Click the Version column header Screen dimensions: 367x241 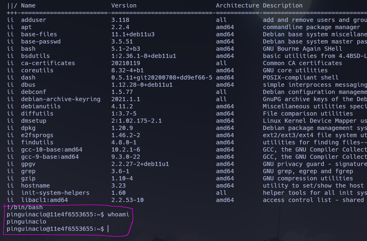124,5
